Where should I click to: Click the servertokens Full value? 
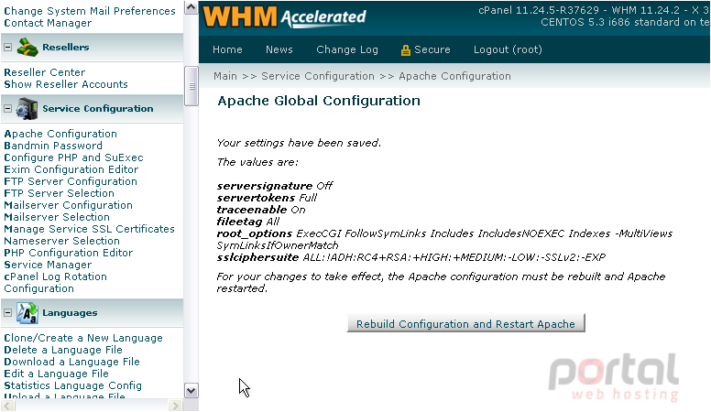pyautogui.click(x=308, y=198)
